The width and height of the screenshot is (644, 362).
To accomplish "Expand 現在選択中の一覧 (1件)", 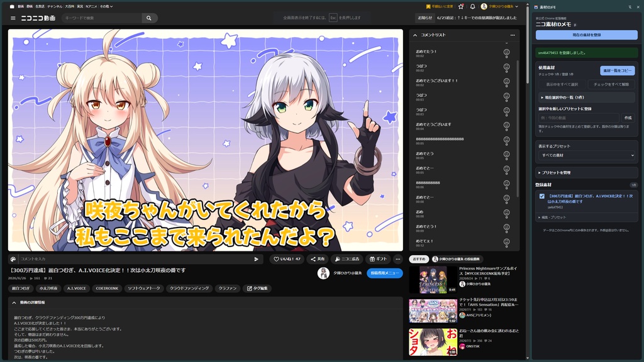I will coord(587,97).
